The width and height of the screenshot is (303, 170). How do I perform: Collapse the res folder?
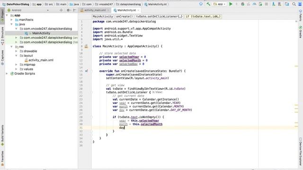coord(11,47)
